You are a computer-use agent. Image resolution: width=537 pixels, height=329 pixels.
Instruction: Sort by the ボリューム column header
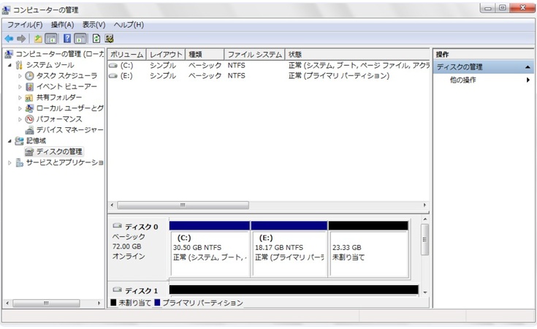point(126,55)
